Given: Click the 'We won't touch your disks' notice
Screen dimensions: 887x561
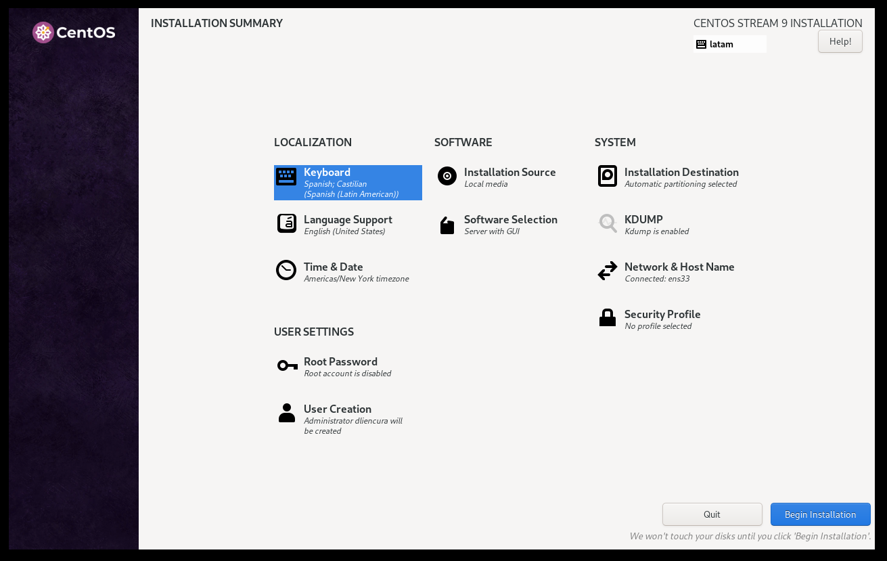Looking at the screenshot, I should coord(750,536).
